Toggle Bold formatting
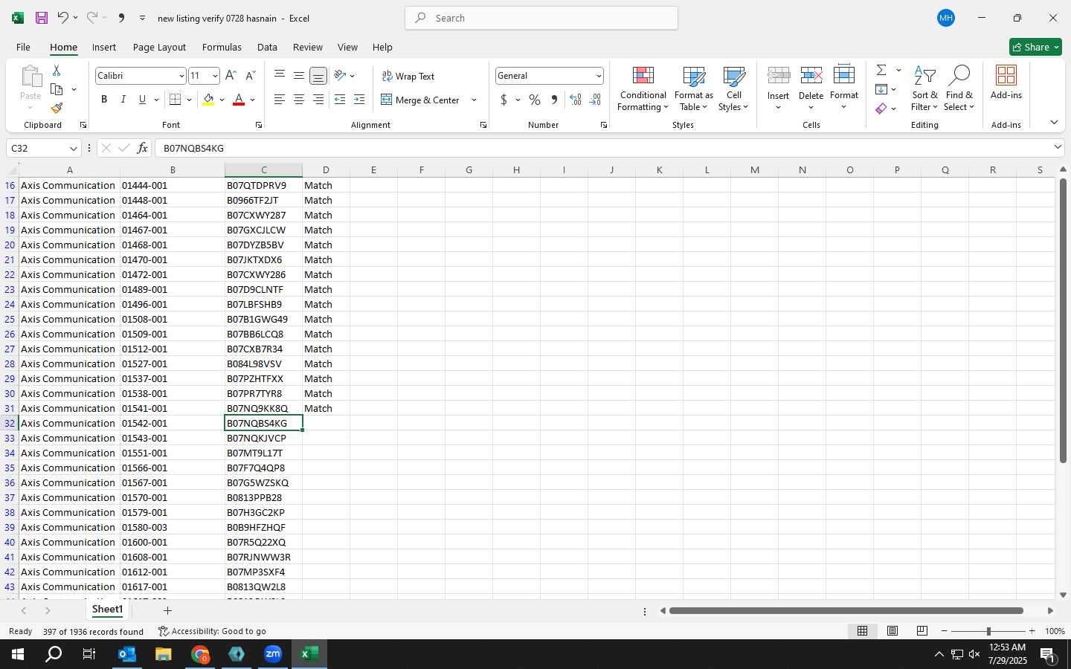 coord(104,100)
